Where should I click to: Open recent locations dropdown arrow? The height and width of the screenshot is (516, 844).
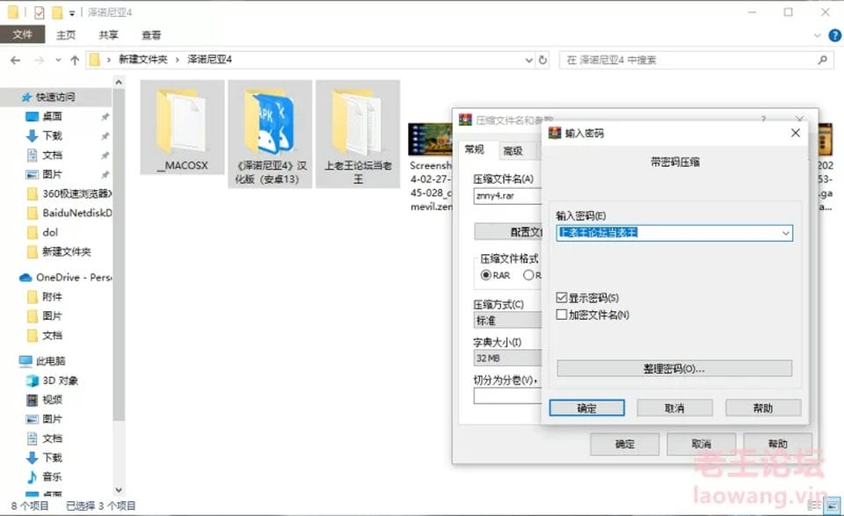pos(58,61)
